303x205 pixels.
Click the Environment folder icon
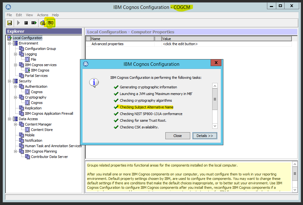(15, 43)
